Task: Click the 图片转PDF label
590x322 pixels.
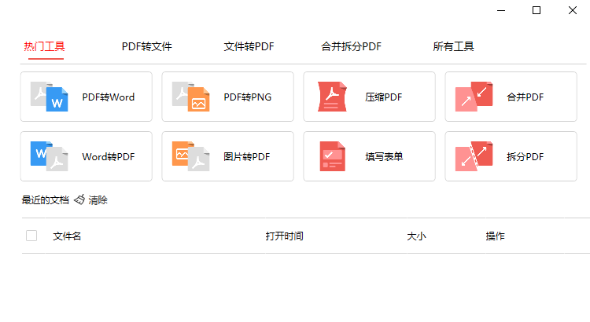Action: click(247, 156)
